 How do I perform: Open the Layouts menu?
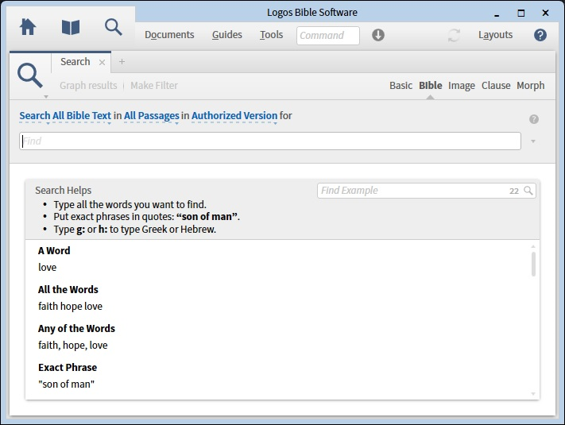[x=495, y=35]
